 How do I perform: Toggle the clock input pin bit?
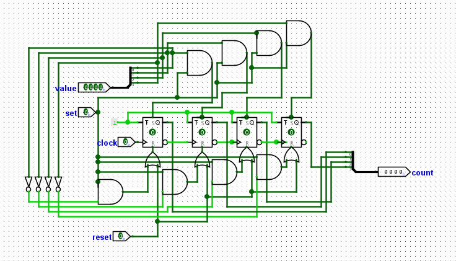[125, 142]
